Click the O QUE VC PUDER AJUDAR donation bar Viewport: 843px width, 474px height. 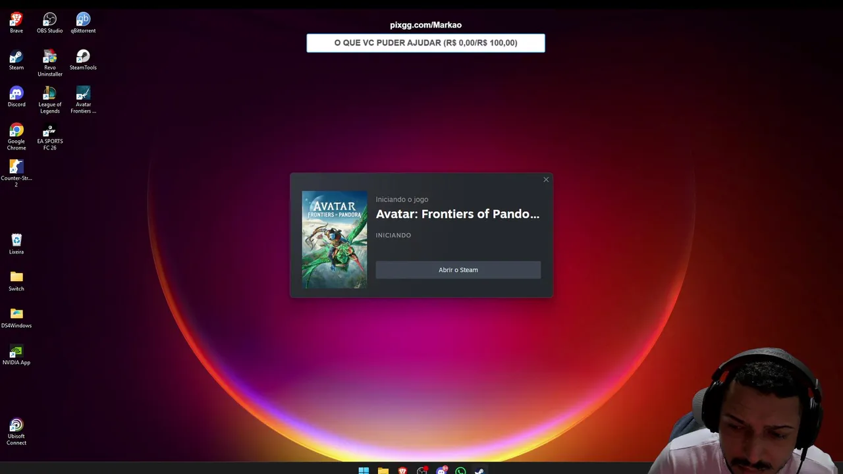tap(425, 43)
